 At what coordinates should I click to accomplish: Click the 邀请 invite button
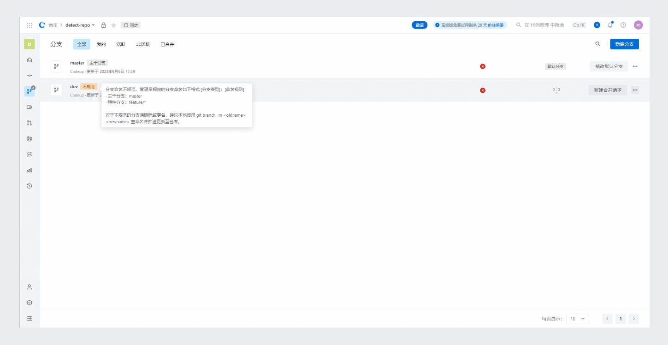(x=420, y=25)
